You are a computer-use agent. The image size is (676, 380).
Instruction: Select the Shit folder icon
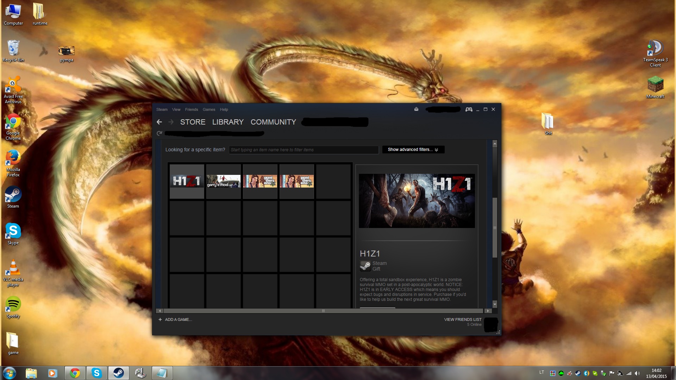click(x=548, y=124)
